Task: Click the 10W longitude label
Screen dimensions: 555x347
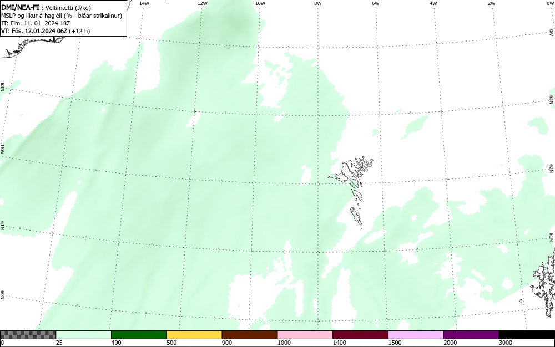Action: tap(260, 3)
